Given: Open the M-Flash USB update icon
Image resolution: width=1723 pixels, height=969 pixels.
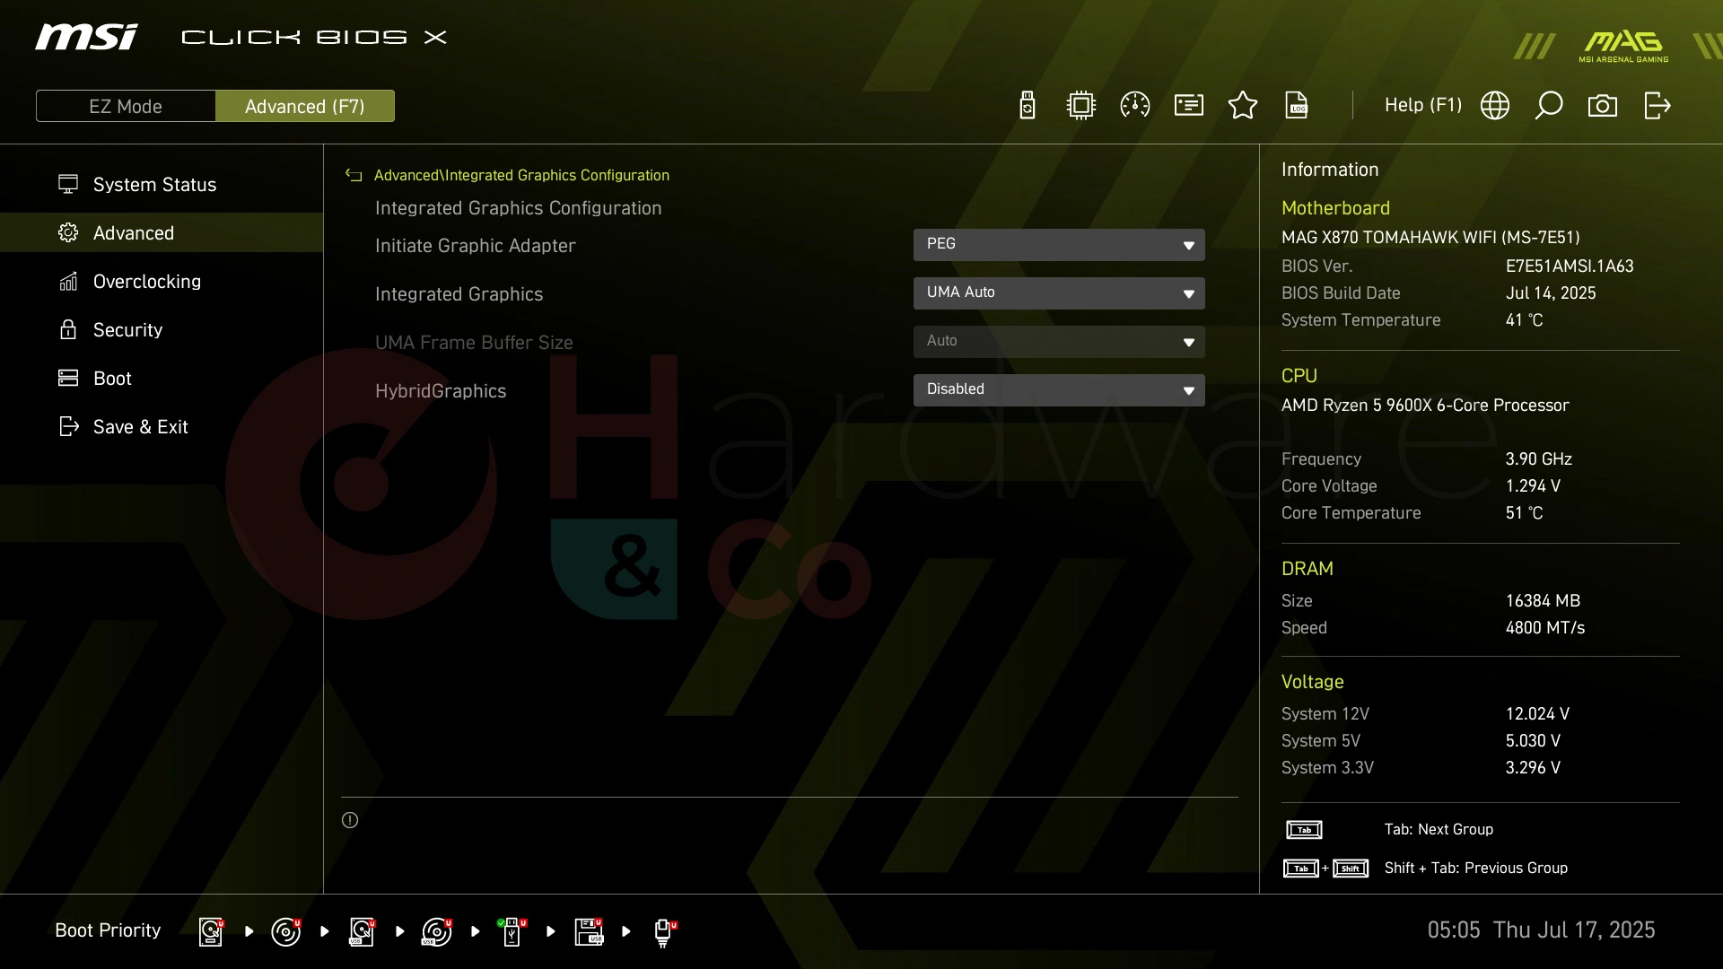Looking at the screenshot, I should pos(1028,106).
